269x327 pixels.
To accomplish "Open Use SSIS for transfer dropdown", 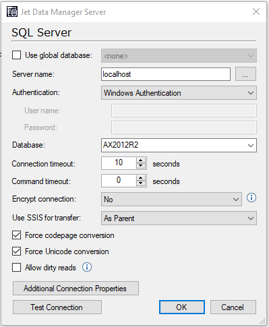I will tap(179, 218).
